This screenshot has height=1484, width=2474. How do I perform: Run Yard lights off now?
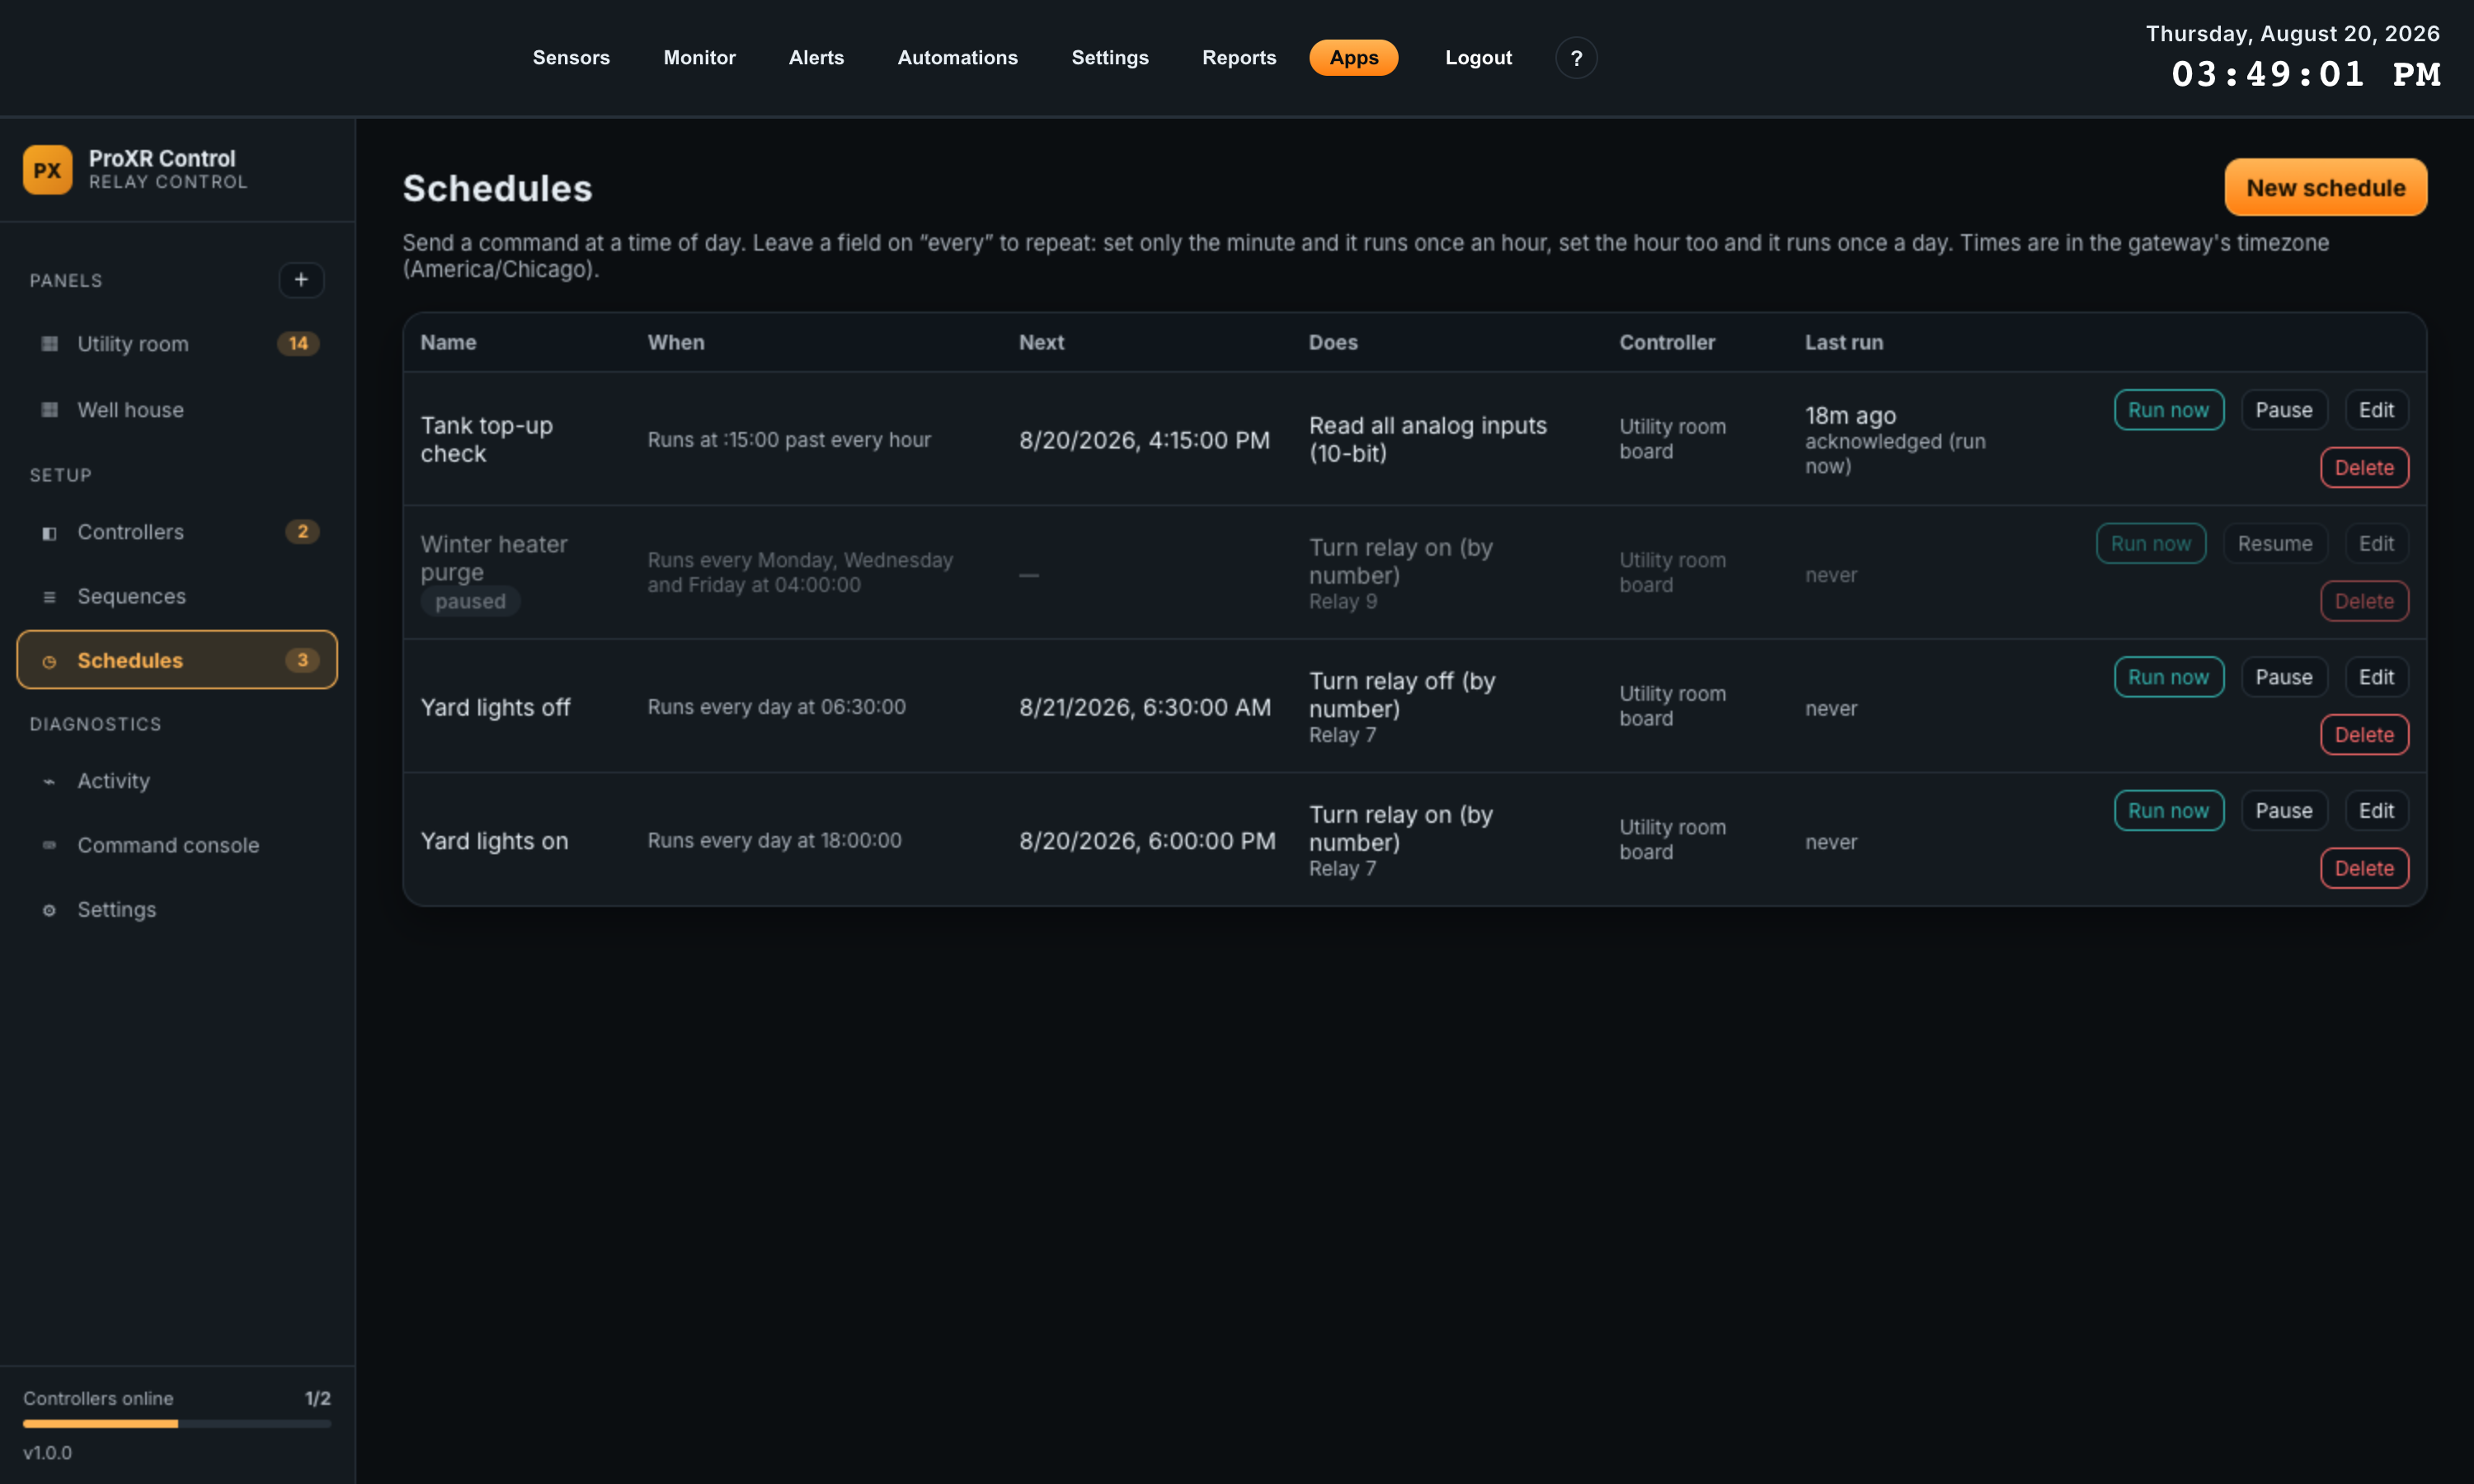2169,678
